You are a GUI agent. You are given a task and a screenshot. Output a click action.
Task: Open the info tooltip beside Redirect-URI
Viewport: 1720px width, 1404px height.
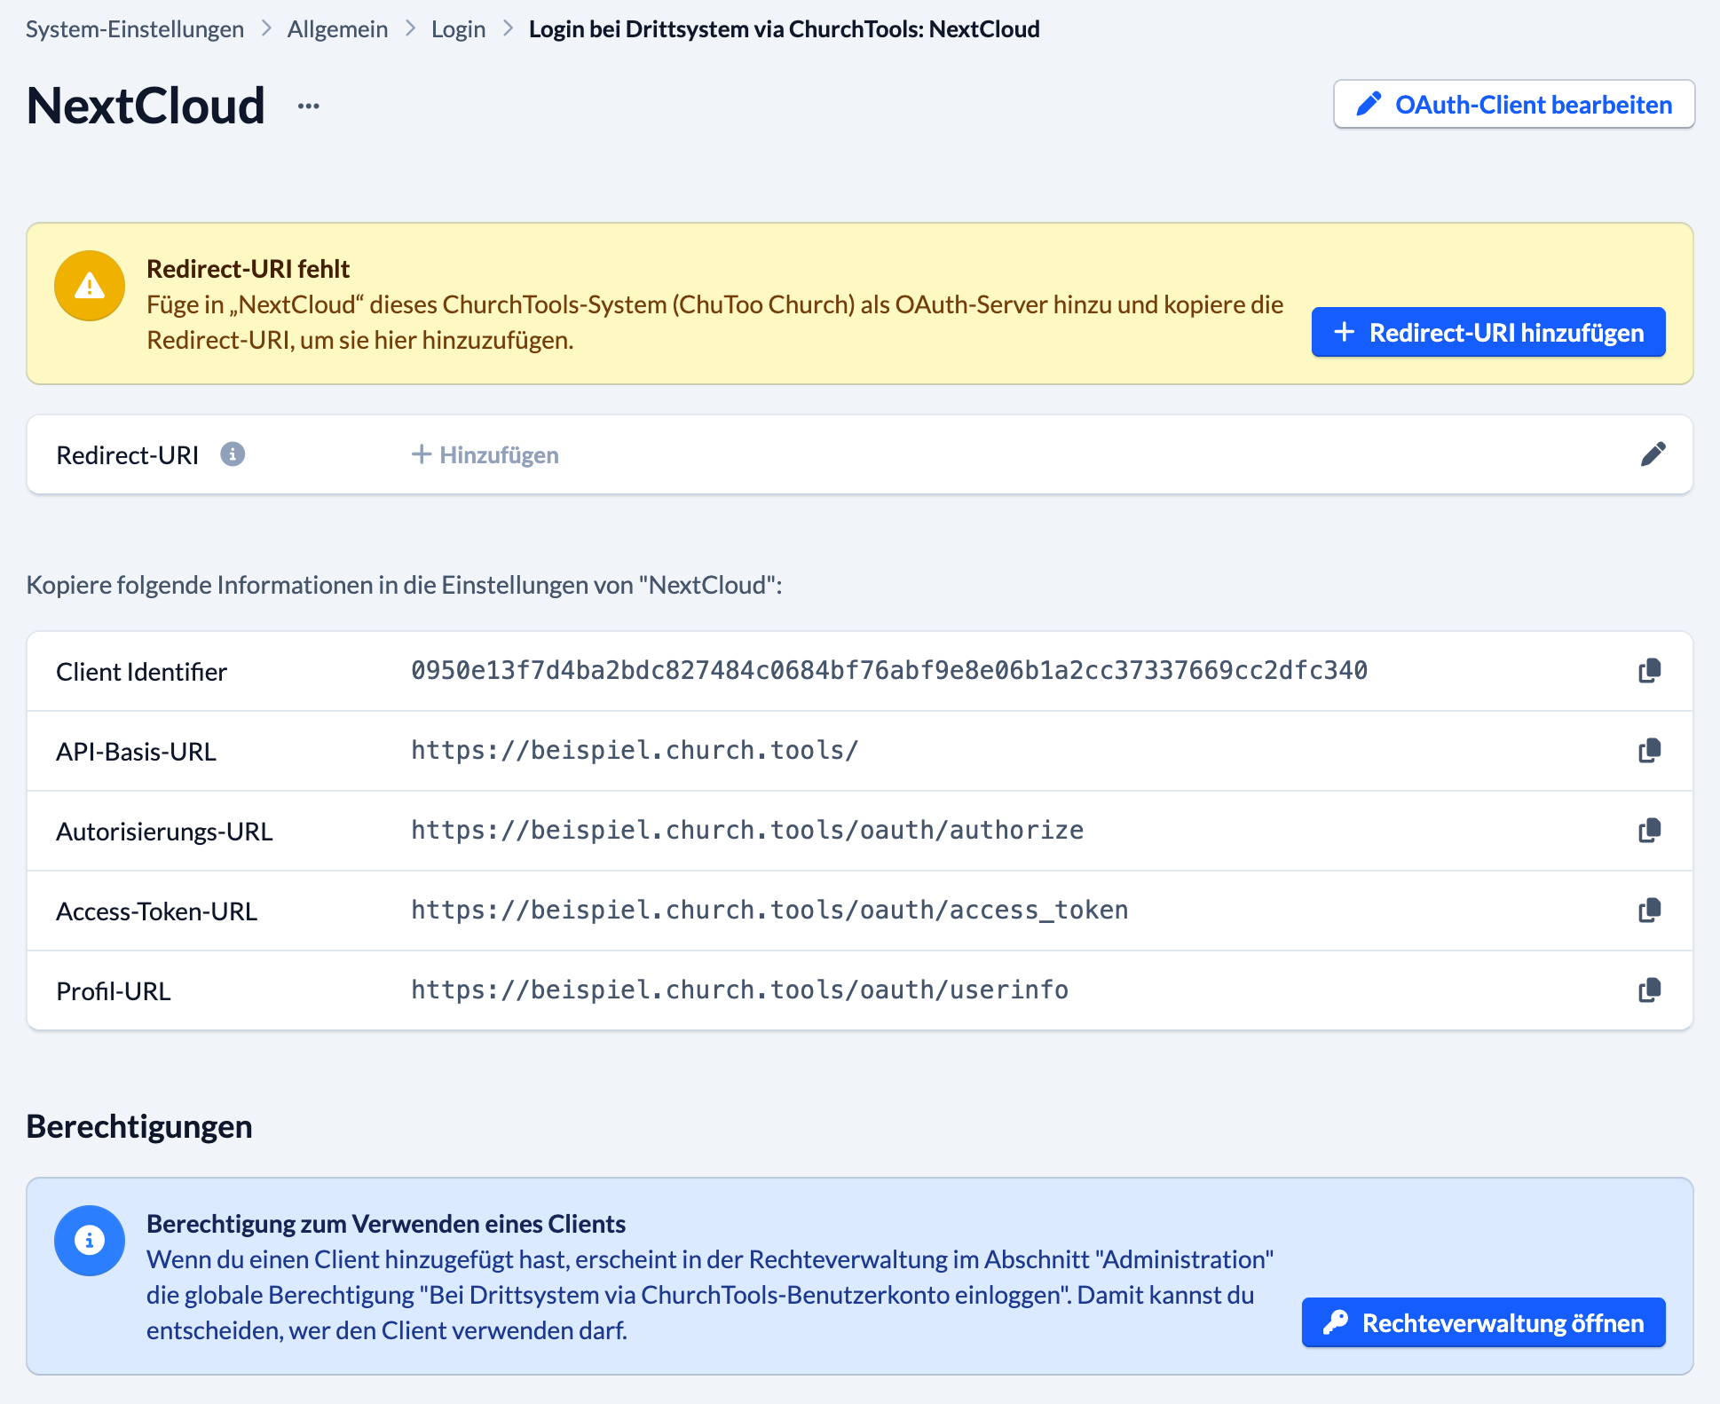tap(233, 454)
